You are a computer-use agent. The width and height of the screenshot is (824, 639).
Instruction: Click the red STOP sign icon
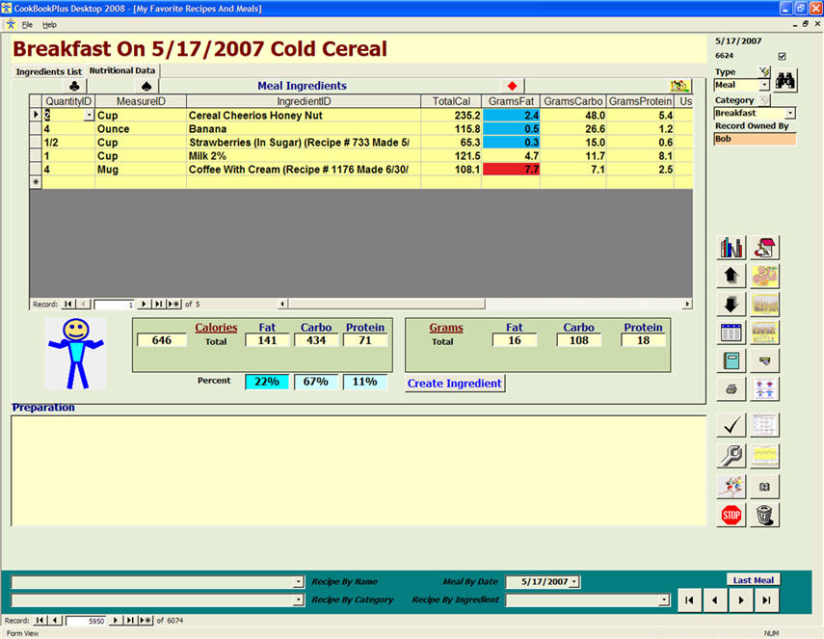731,515
